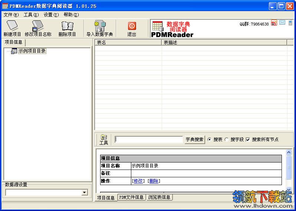Image resolution: width=296 pixels, height=211 pixels.
Task: Click the 新建项目 toolbar icon
Action: tap(12, 26)
